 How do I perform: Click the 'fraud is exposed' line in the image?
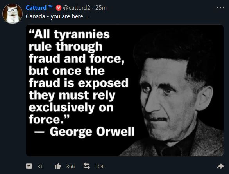point(79,83)
